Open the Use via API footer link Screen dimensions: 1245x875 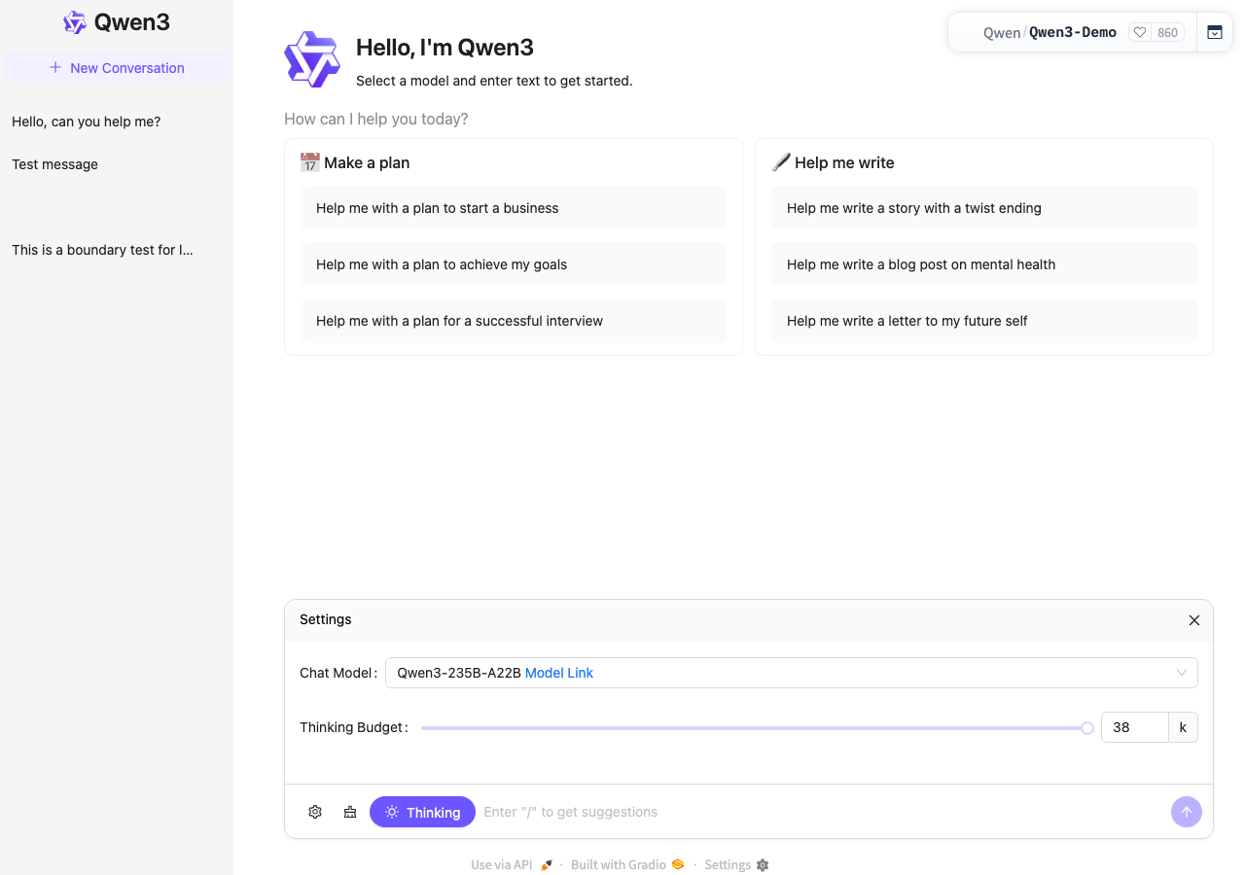pos(512,865)
